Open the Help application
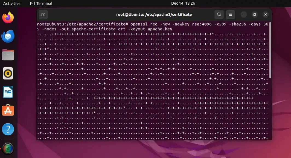 click(8, 129)
